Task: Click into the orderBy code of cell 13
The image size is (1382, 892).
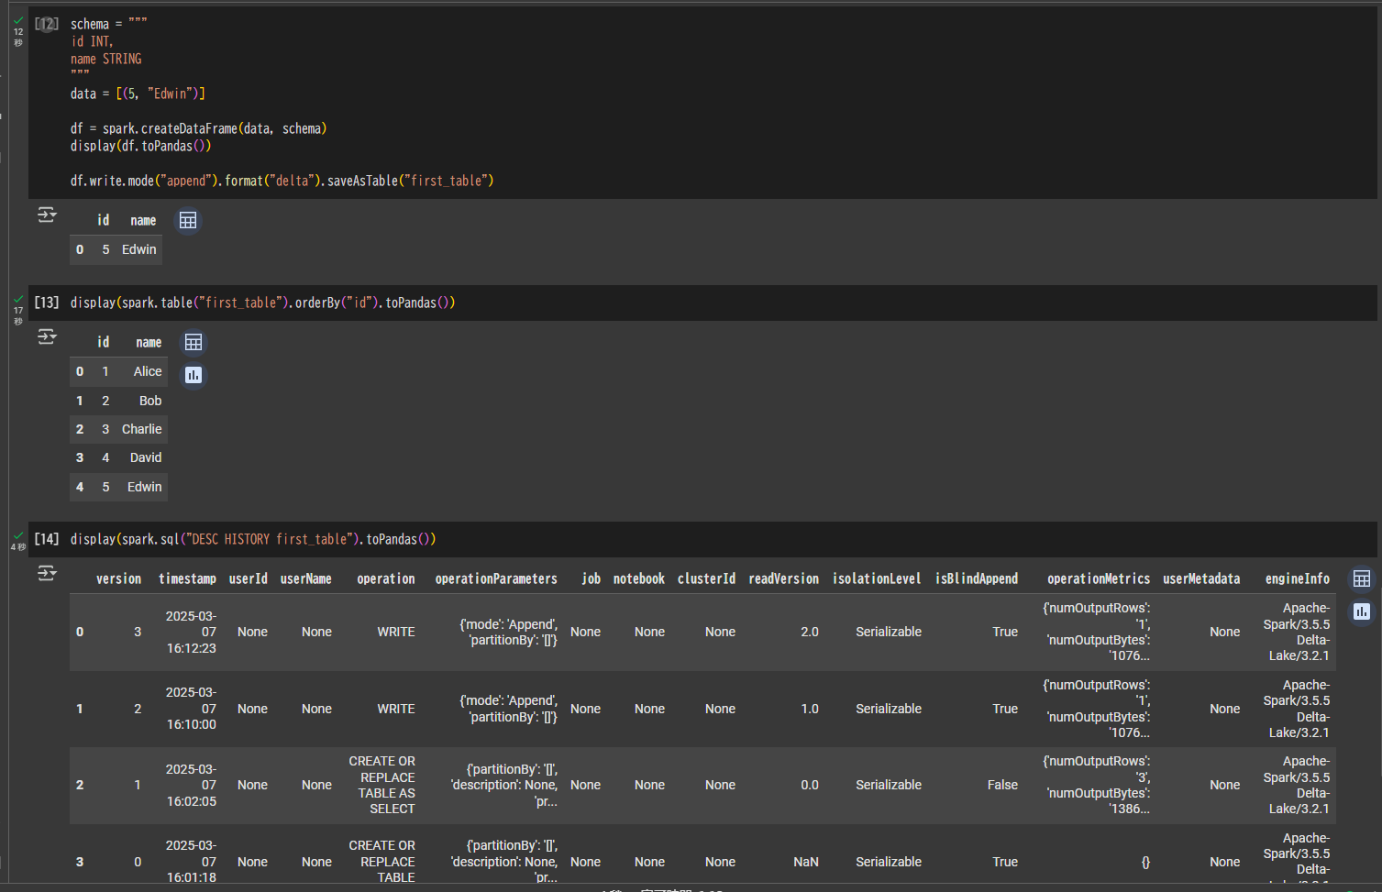Action: 263,303
